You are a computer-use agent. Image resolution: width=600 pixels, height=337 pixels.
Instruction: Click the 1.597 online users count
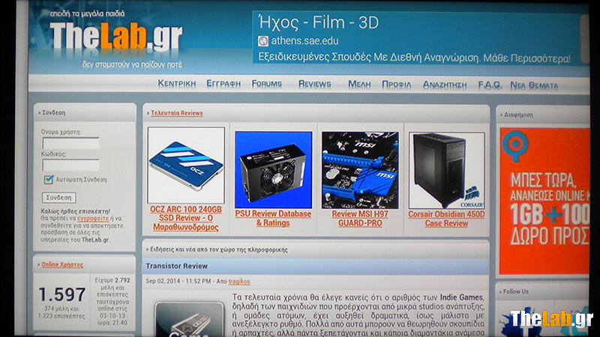tap(62, 294)
